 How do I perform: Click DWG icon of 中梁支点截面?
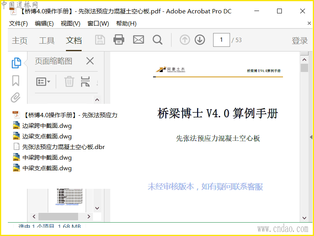[x=16, y=168]
